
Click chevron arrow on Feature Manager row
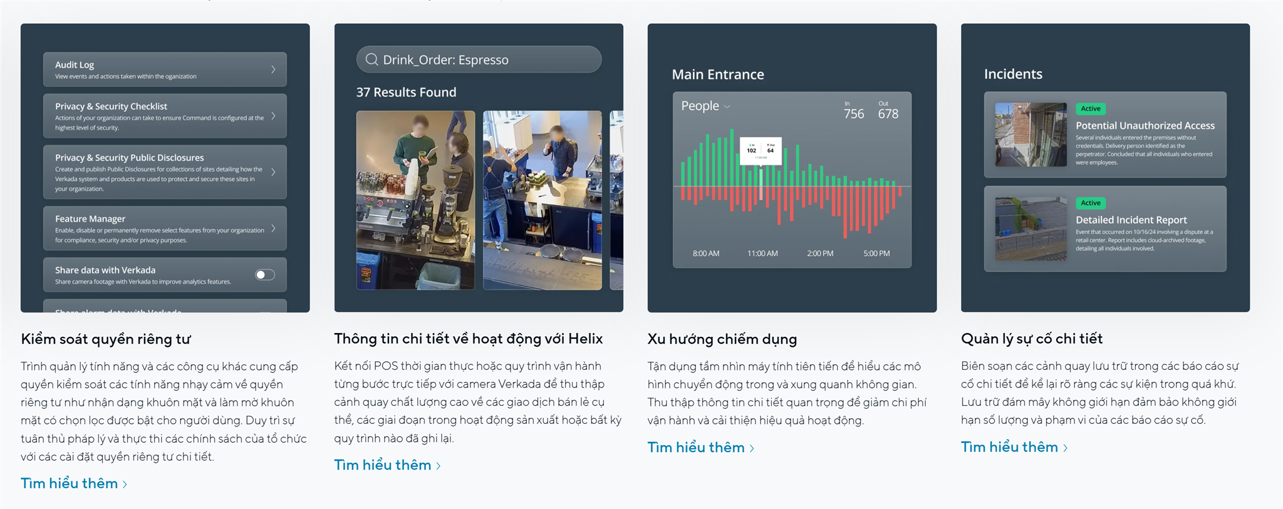pyautogui.click(x=274, y=229)
